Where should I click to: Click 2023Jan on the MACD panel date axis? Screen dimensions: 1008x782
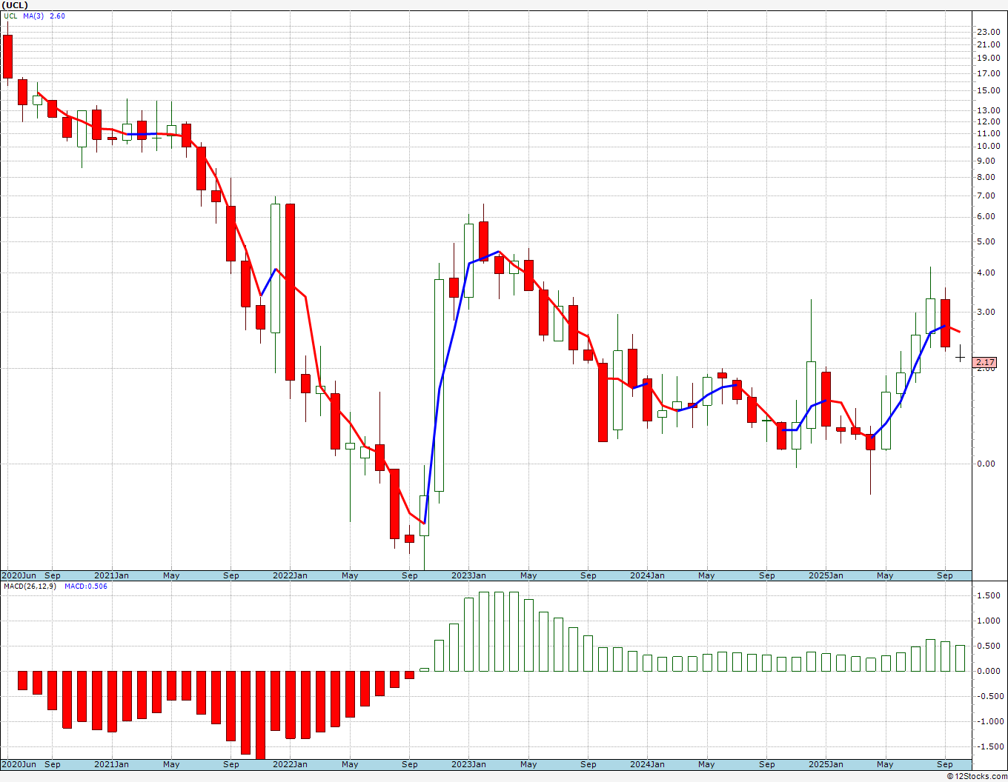point(468,764)
